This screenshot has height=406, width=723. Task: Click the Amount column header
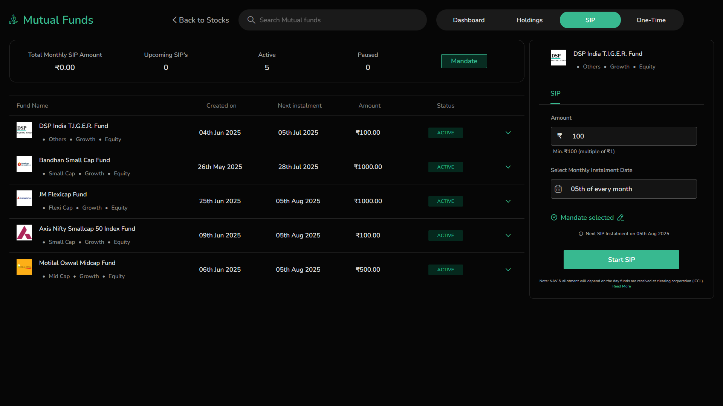[369, 106]
